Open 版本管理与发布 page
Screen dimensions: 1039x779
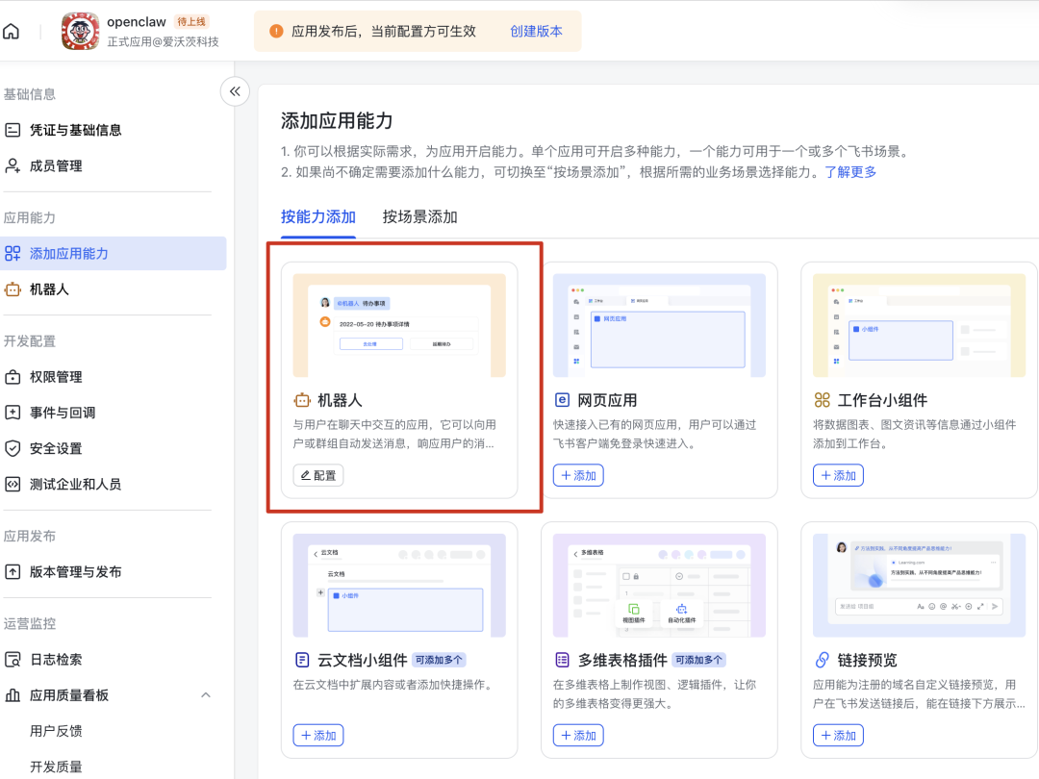pos(77,571)
